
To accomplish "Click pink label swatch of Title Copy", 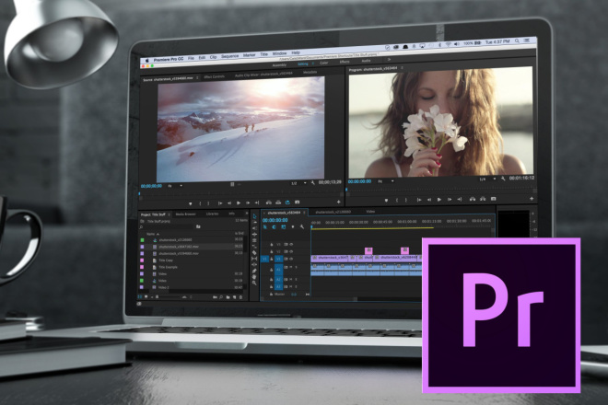I will 142,260.
